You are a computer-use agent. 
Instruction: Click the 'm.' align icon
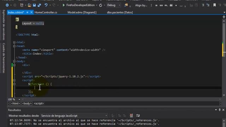(166, 6)
